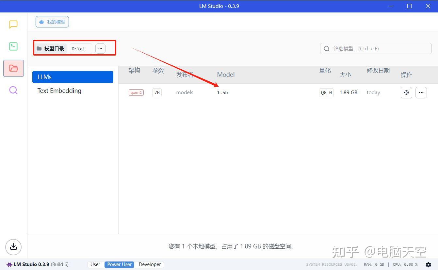Image resolution: width=438 pixels, height=270 pixels.
Task: Sort by 发布者 column header
Action: click(185, 75)
